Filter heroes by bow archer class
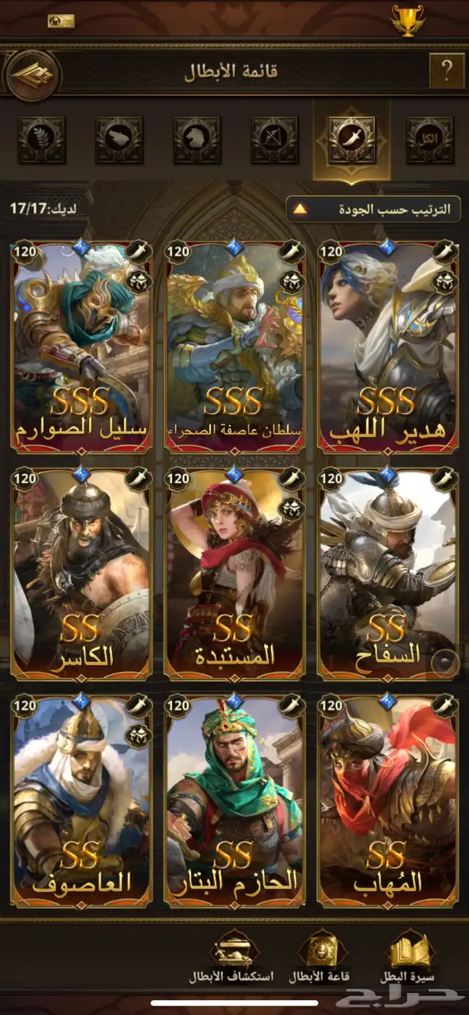The image size is (469, 1015). click(x=274, y=139)
